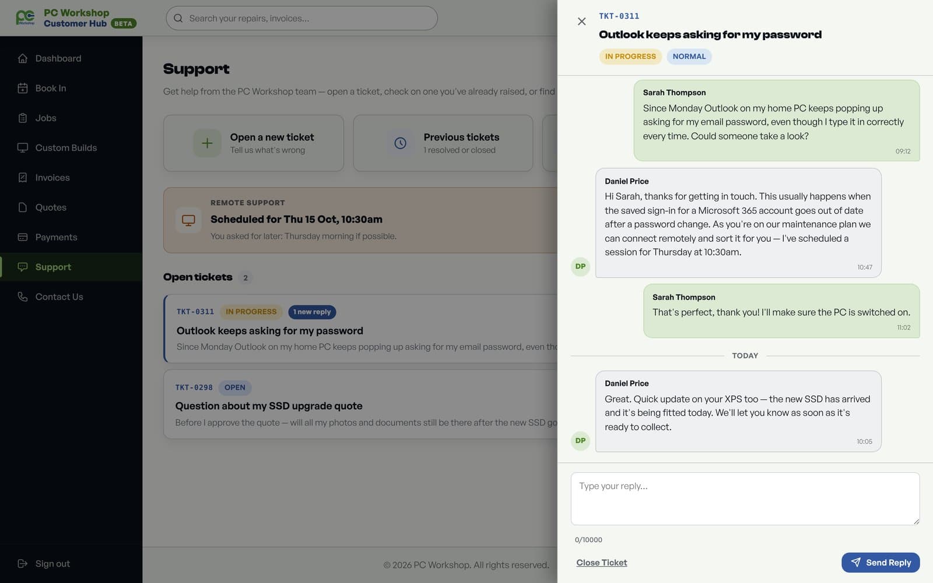Image resolution: width=933 pixels, height=583 pixels.
Task: Click Sarah Thompson's 11:02 message
Action: (781, 311)
